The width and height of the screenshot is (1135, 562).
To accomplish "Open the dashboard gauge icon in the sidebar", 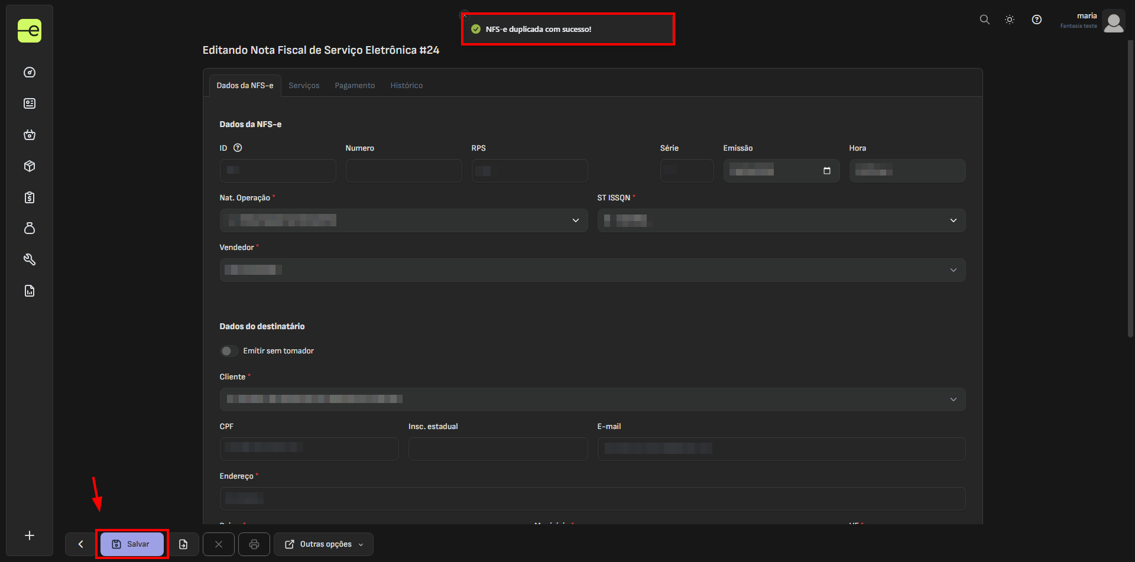I will (30, 72).
